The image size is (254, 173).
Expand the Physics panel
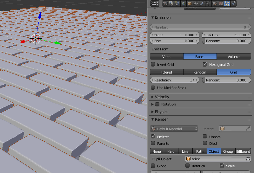pyautogui.click(x=152, y=112)
